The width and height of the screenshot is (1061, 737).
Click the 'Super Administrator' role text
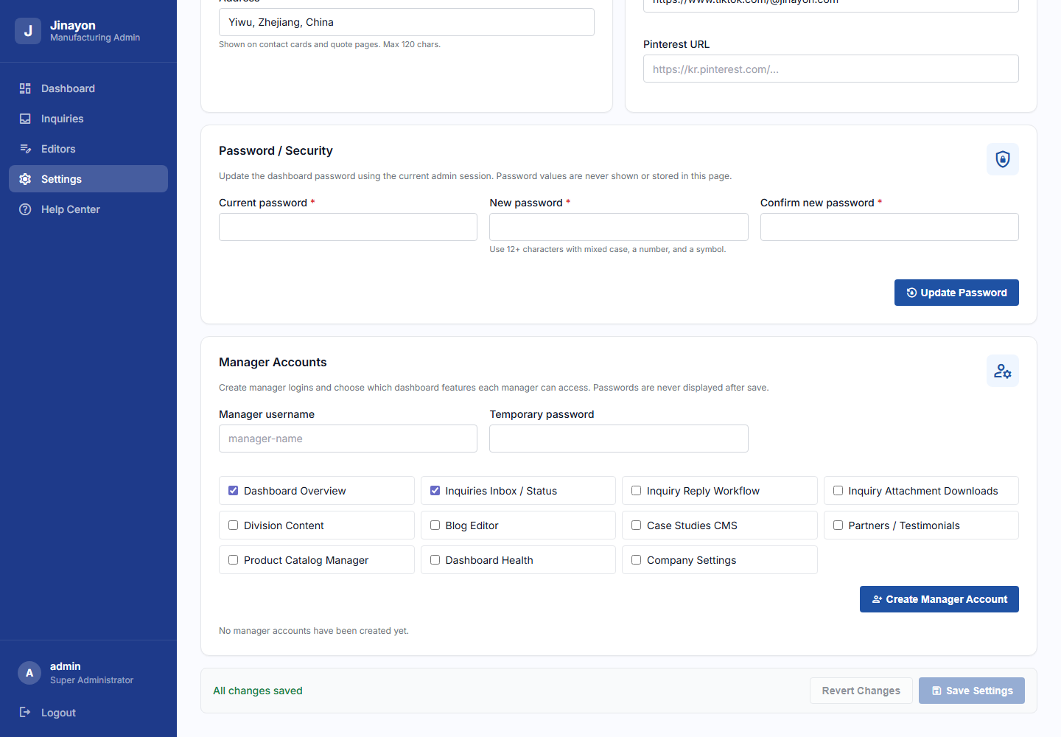(91, 680)
